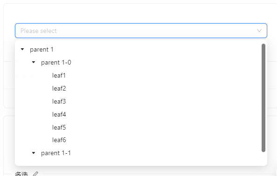This screenshot has width=277, height=176.
Task: Collapse the parent 1-1 caret arrow
Action: [34, 153]
